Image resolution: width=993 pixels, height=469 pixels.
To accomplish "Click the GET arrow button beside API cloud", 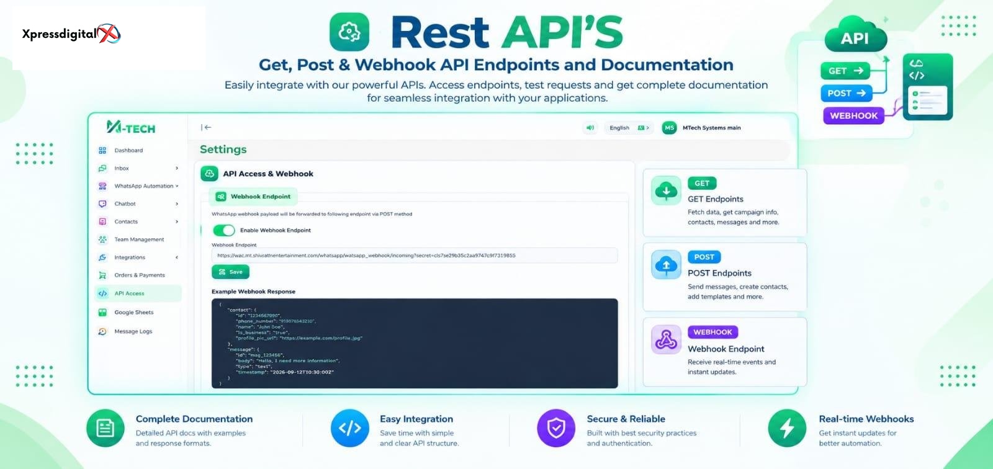I will pos(845,71).
